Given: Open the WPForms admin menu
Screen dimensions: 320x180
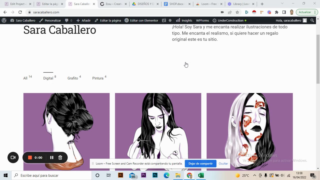Looking at the screenshot, I should (x=202, y=20).
